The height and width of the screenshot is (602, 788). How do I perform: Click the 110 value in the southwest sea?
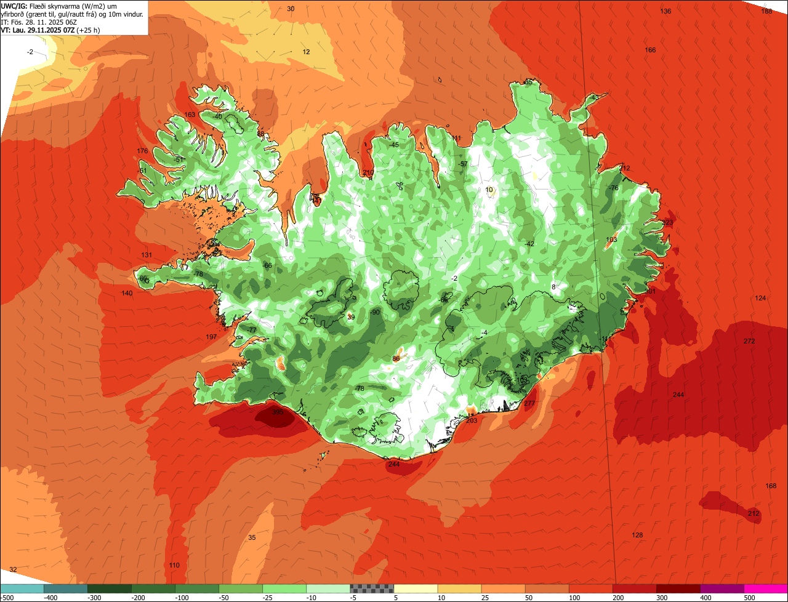(x=174, y=565)
